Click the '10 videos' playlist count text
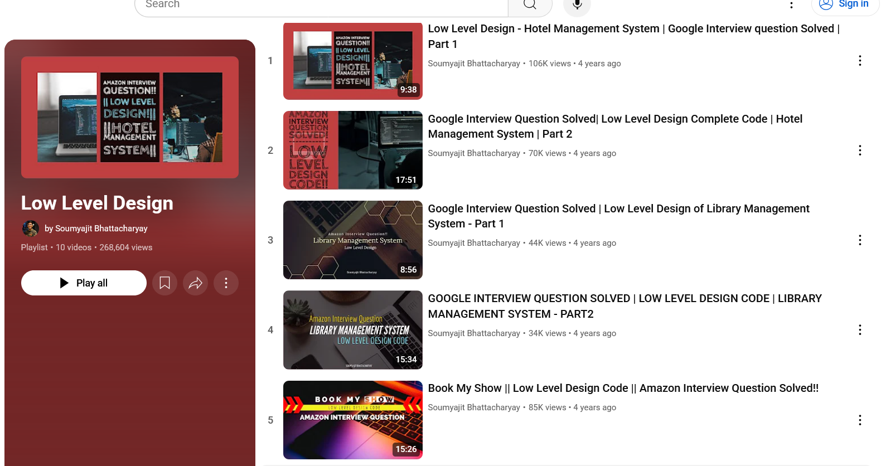The width and height of the screenshot is (881, 466). coord(74,247)
